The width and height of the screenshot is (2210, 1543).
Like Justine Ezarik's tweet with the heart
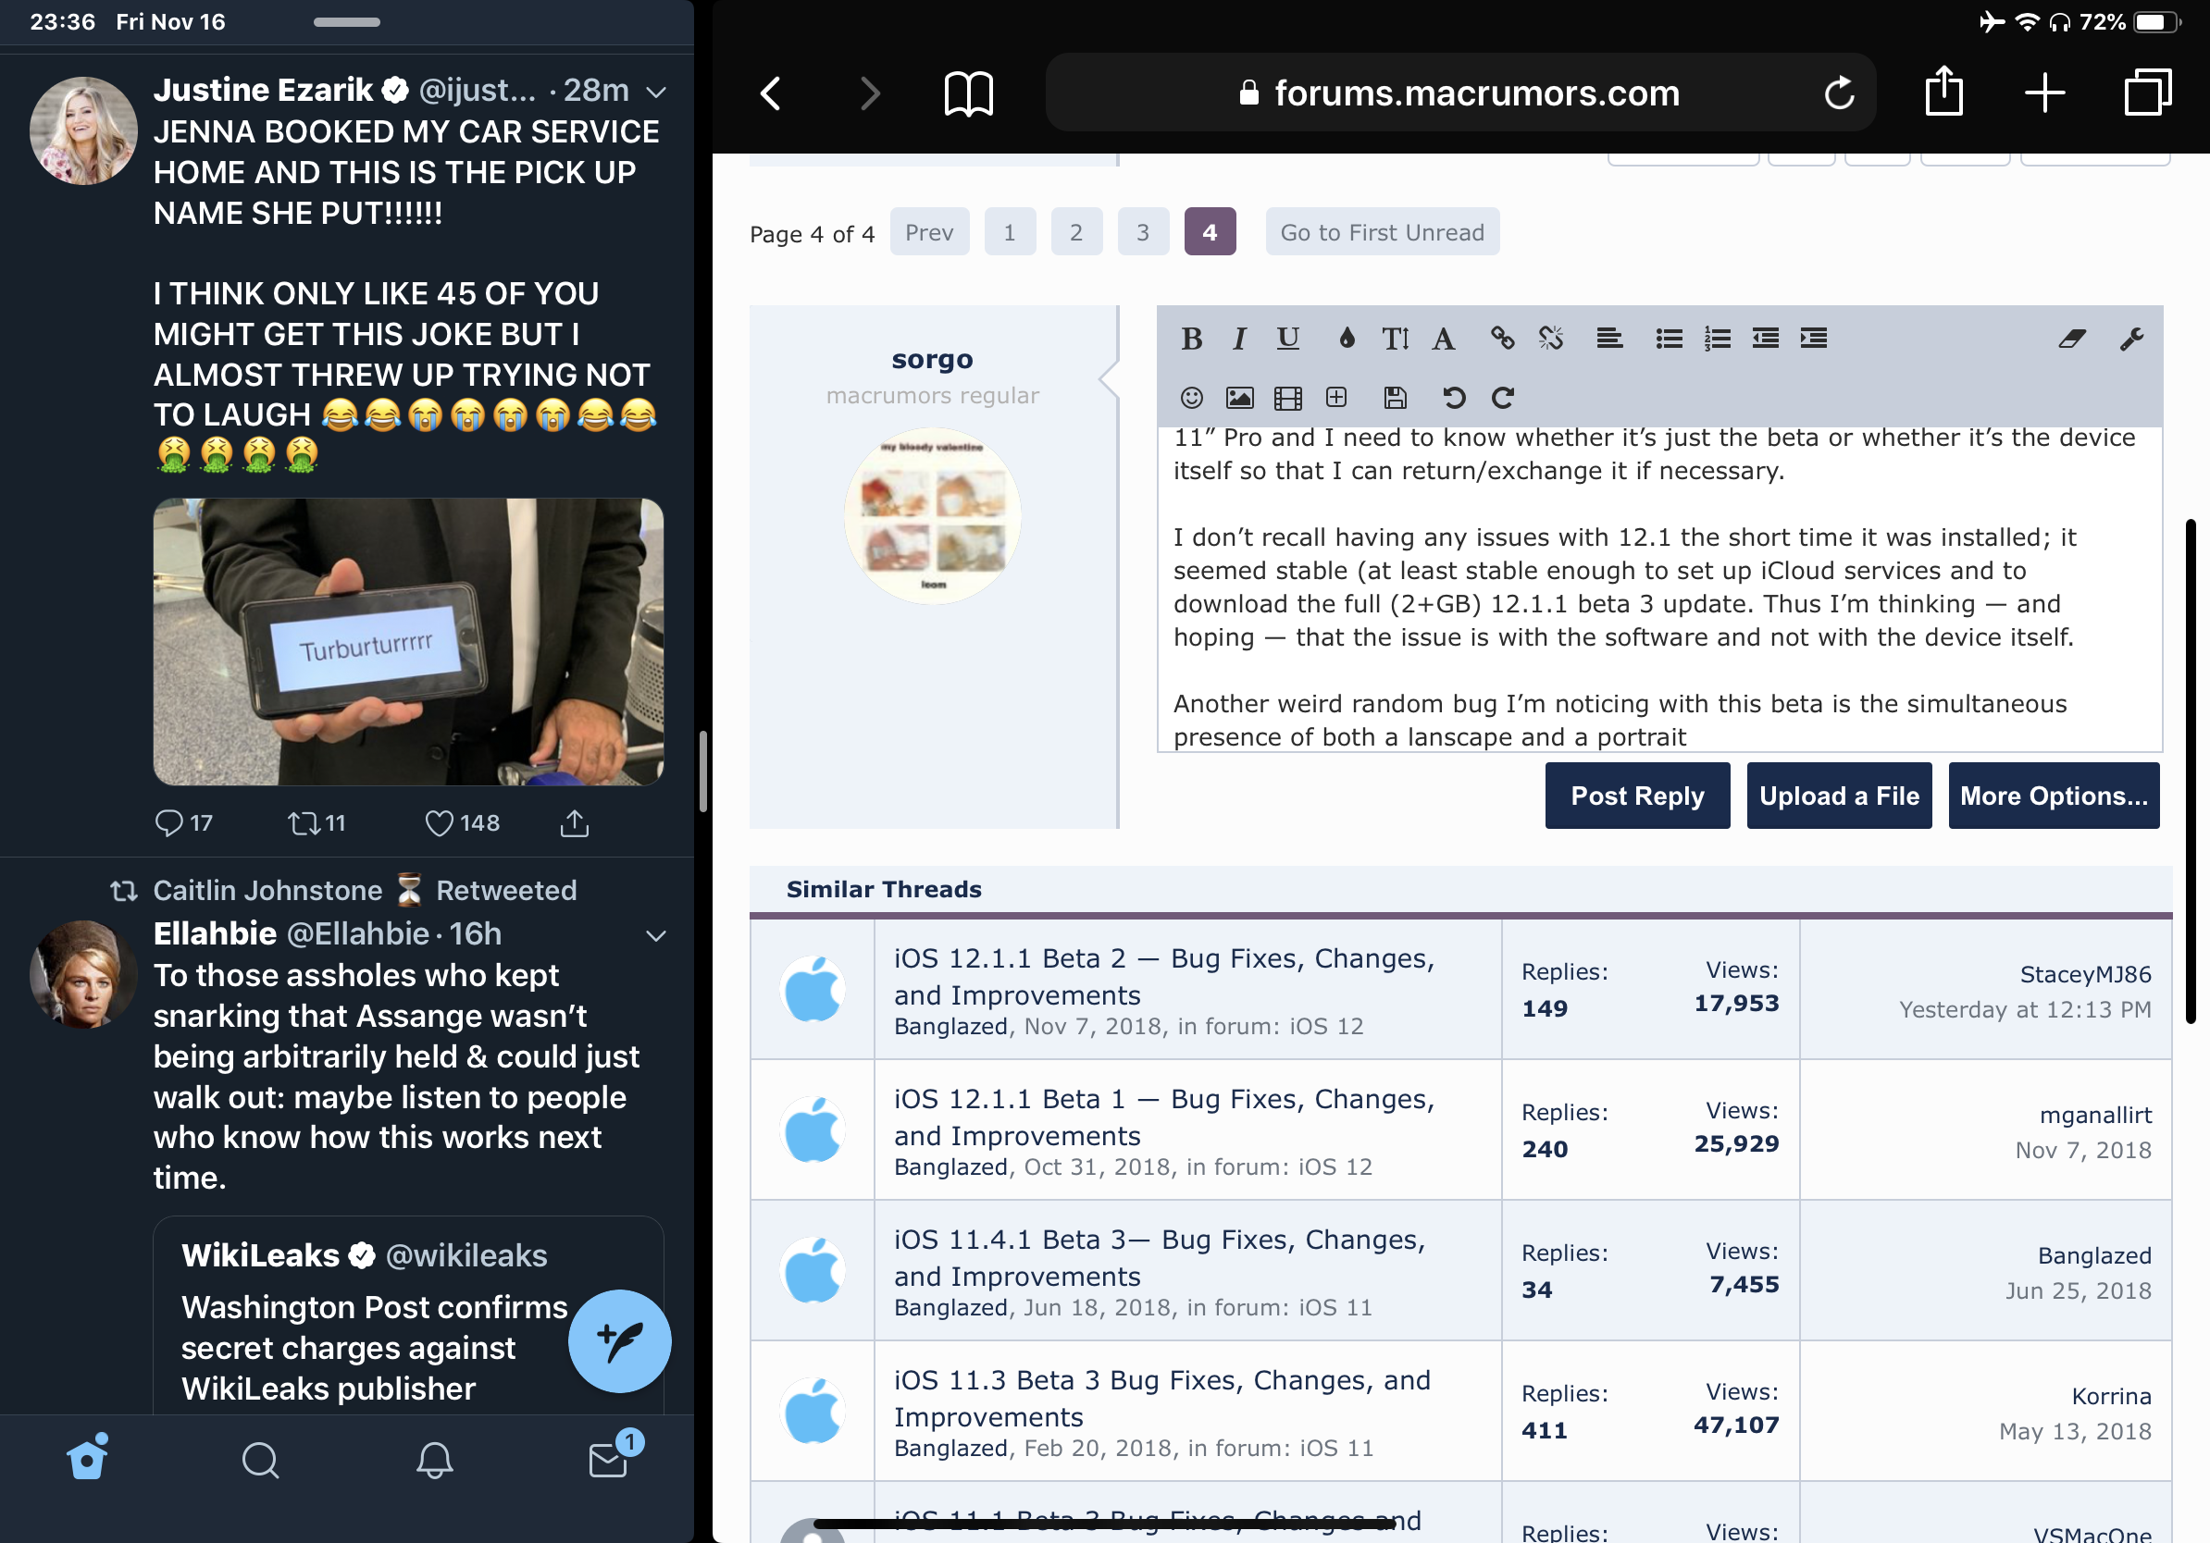click(439, 823)
